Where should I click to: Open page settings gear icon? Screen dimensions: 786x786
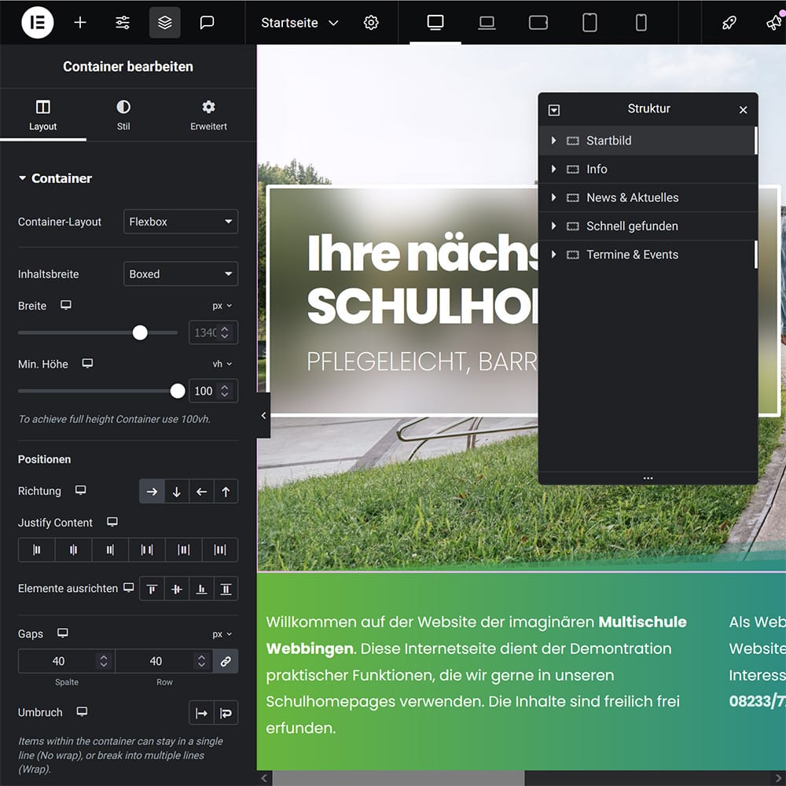371,23
